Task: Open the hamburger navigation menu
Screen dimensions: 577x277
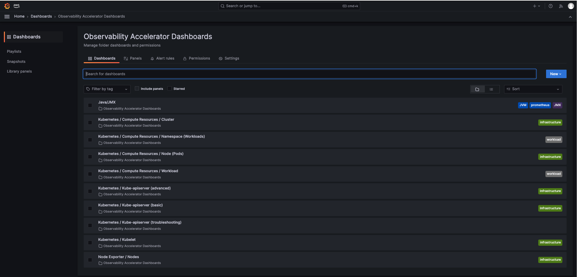Action: point(7,16)
